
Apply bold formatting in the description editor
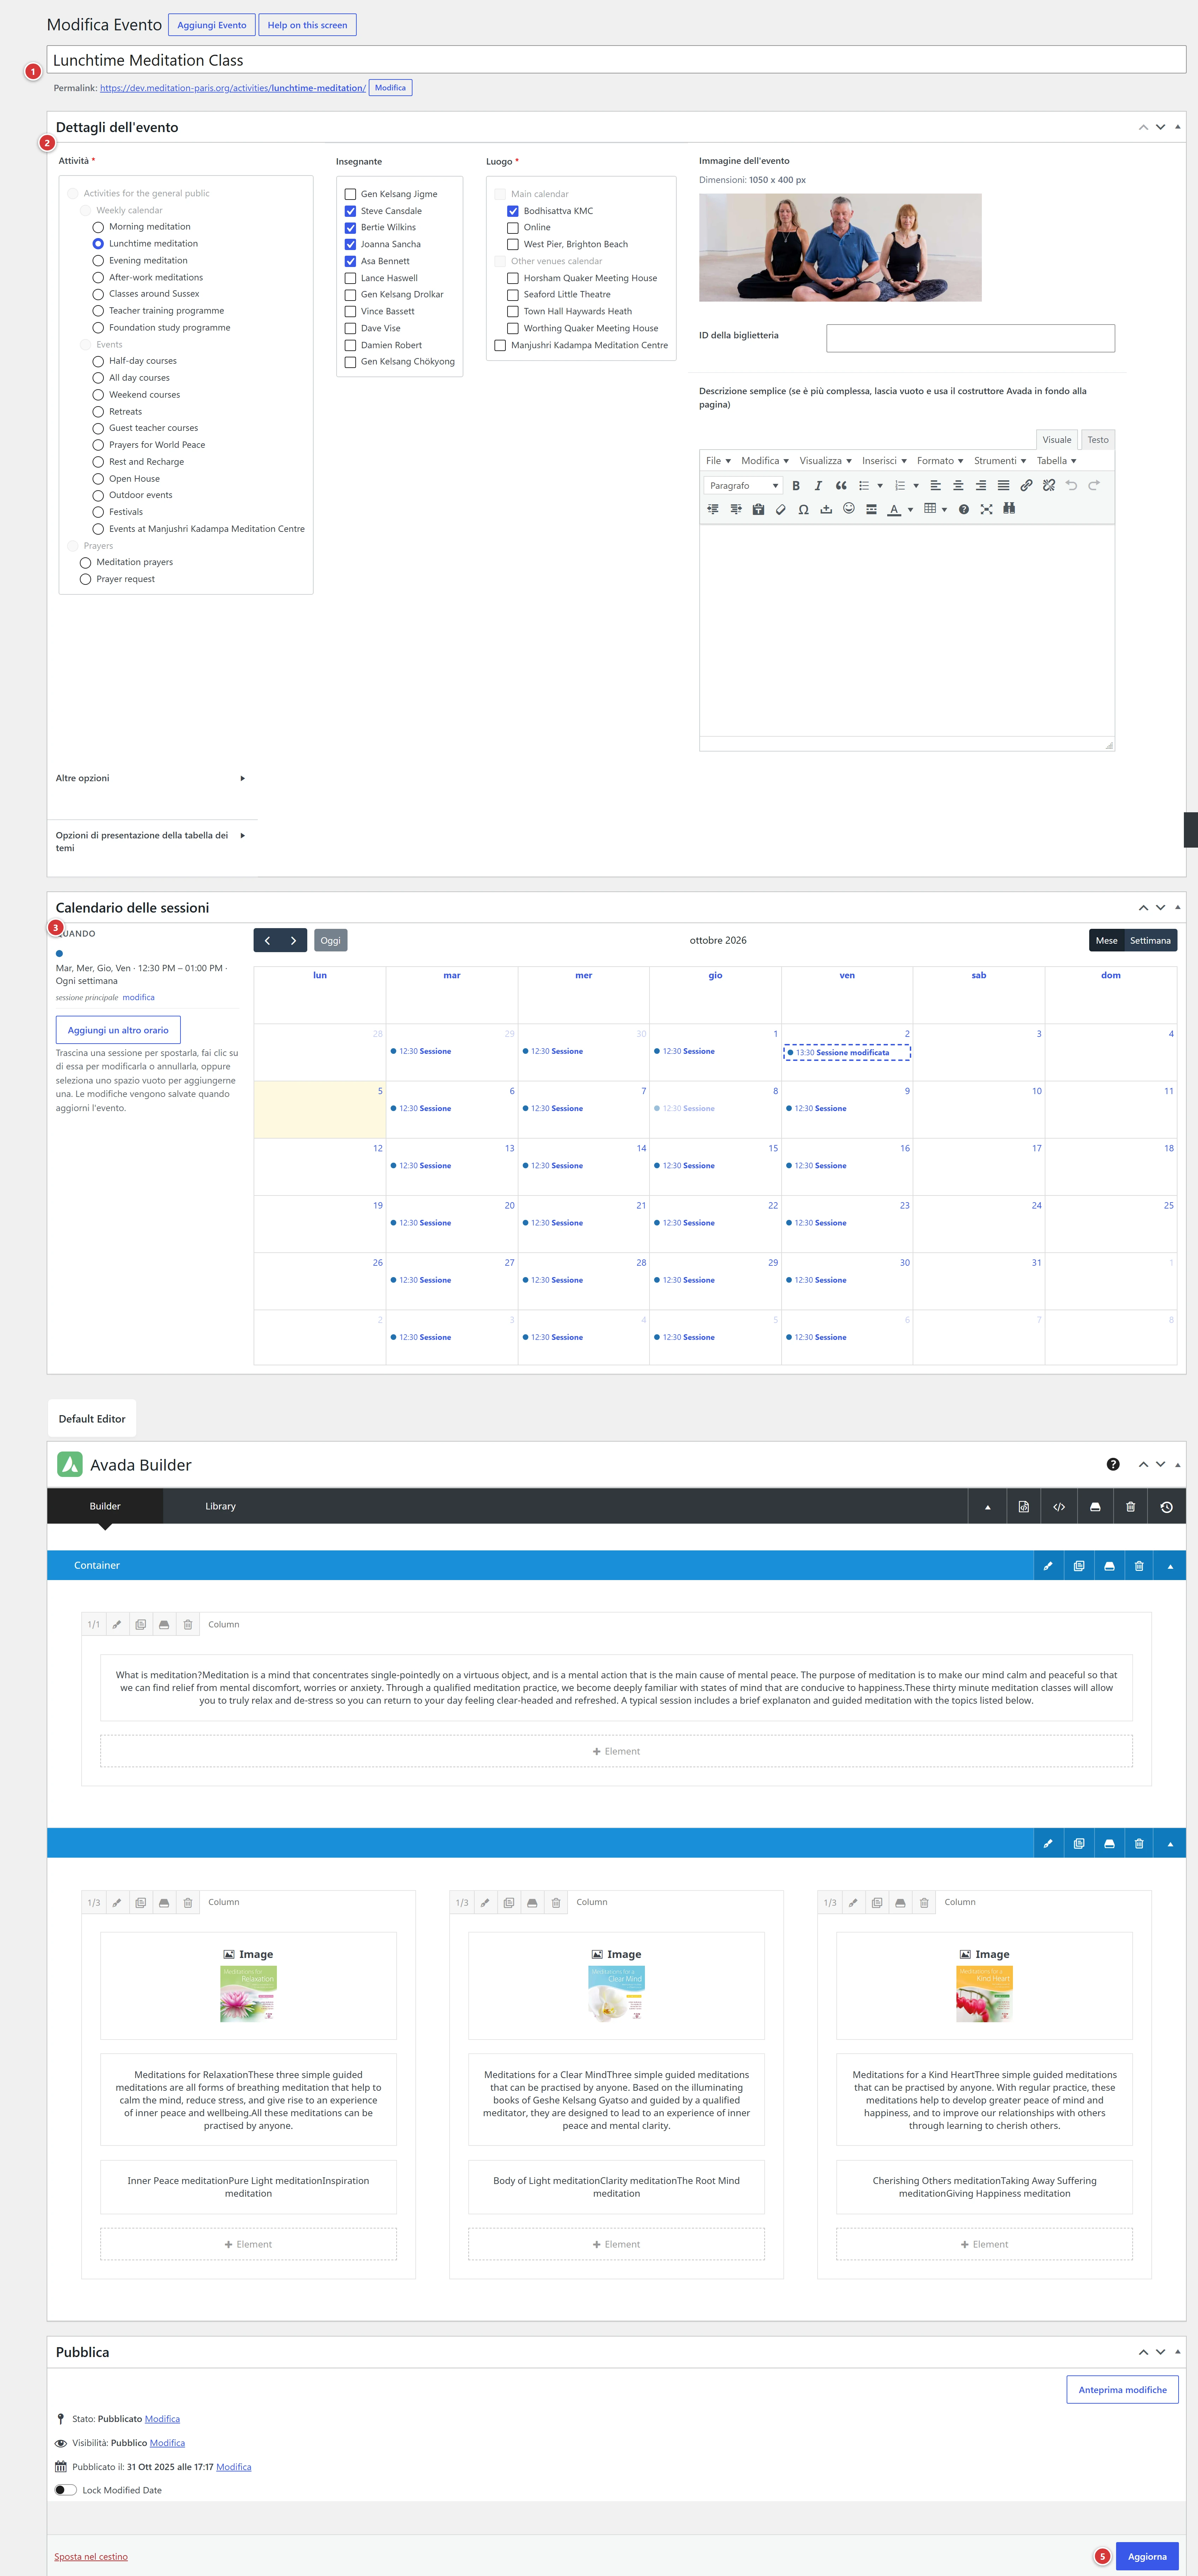coord(796,486)
